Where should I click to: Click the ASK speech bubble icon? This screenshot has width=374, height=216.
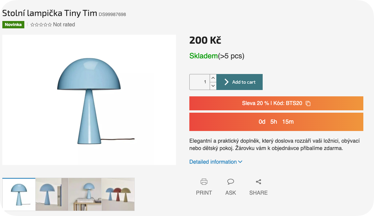tap(230, 182)
